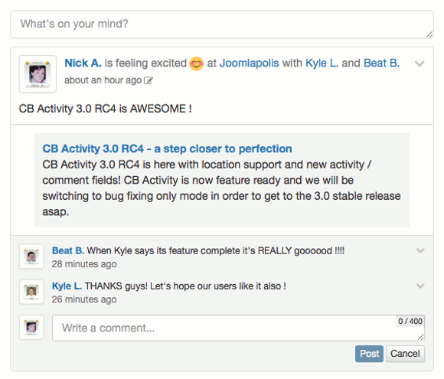Click Beat B. name in comment
This screenshot has height=379, width=444.
pyautogui.click(x=68, y=250)
